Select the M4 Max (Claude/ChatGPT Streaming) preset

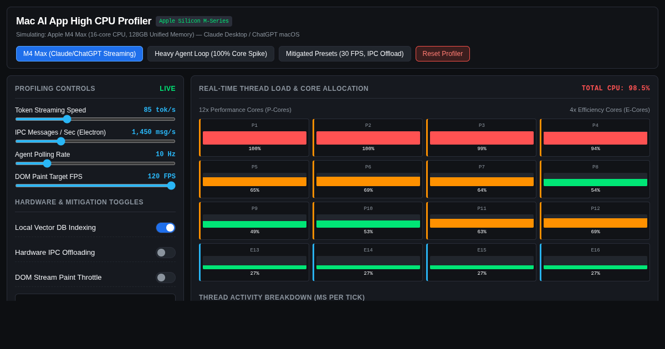click(79, 54)
